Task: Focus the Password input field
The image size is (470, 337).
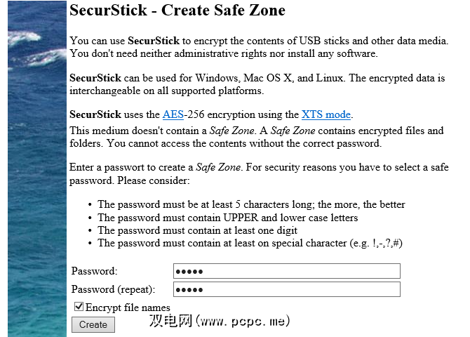Action: 286,271
